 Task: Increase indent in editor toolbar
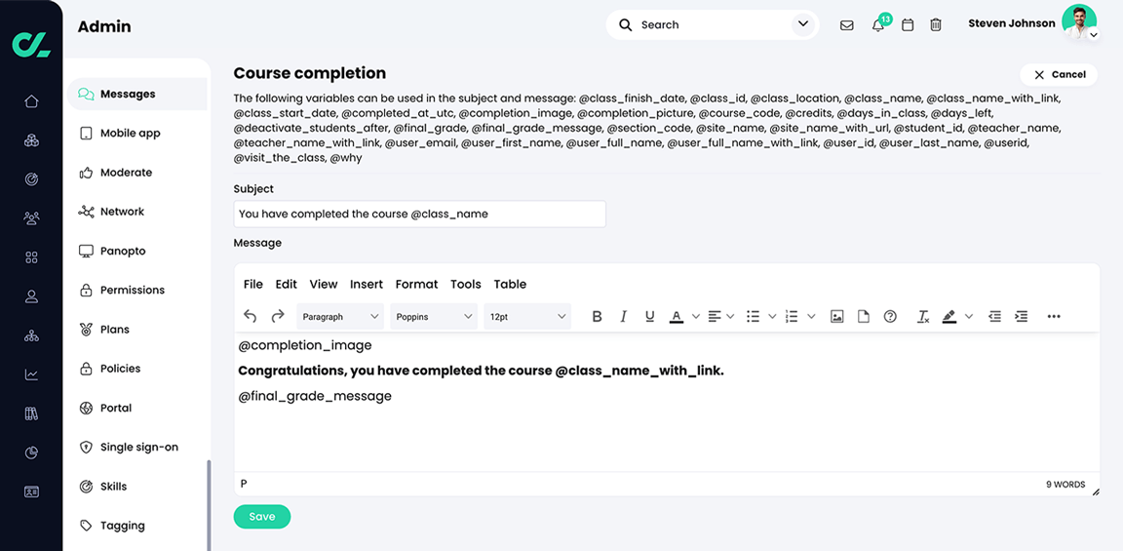click(1022, 316)
